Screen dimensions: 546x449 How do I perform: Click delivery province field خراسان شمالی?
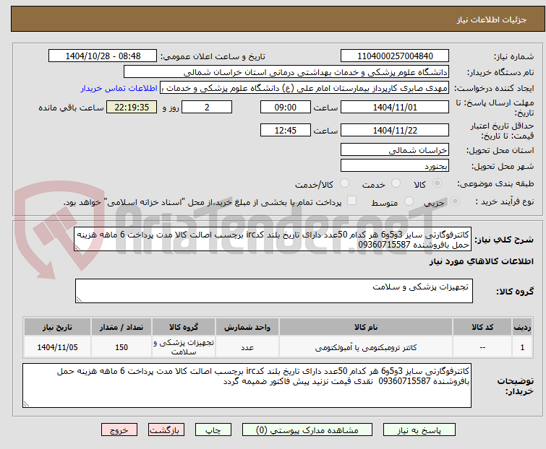tap(395, 149)
